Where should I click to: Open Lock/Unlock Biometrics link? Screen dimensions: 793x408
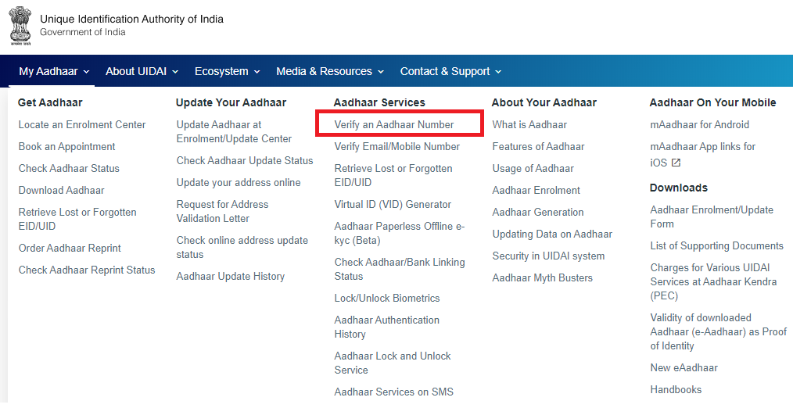pos(387,299)
